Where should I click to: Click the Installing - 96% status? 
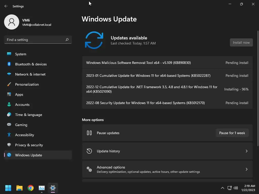[236, 89]
